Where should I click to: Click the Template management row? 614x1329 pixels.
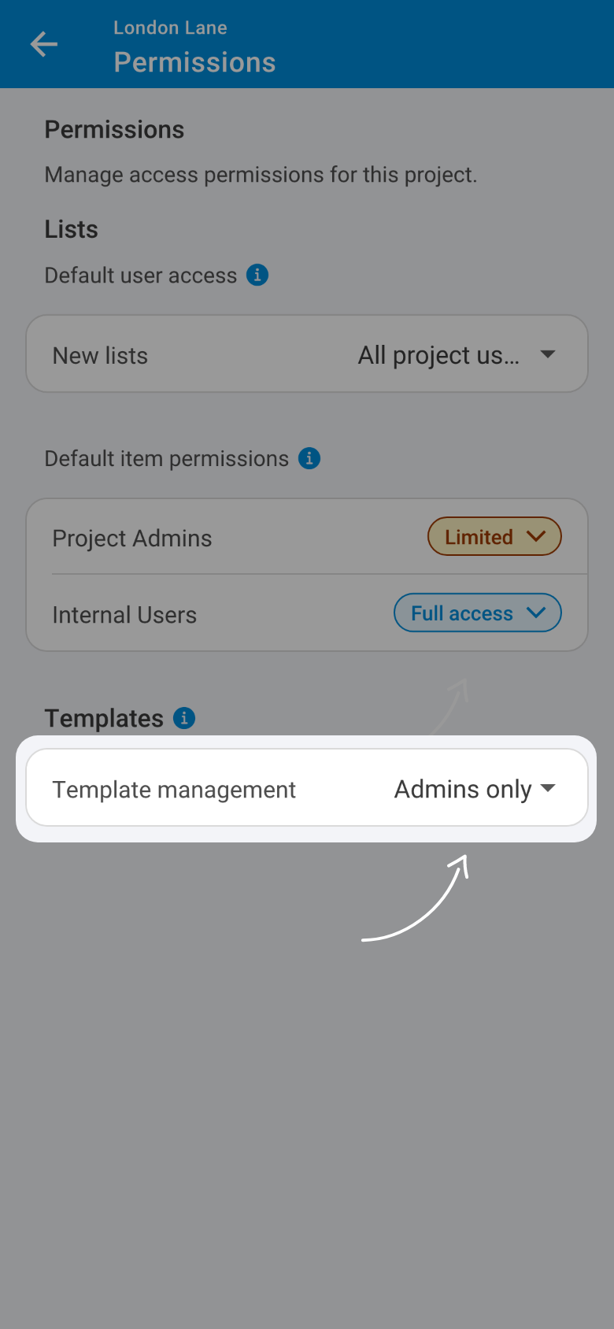click(x=307, y=788)
